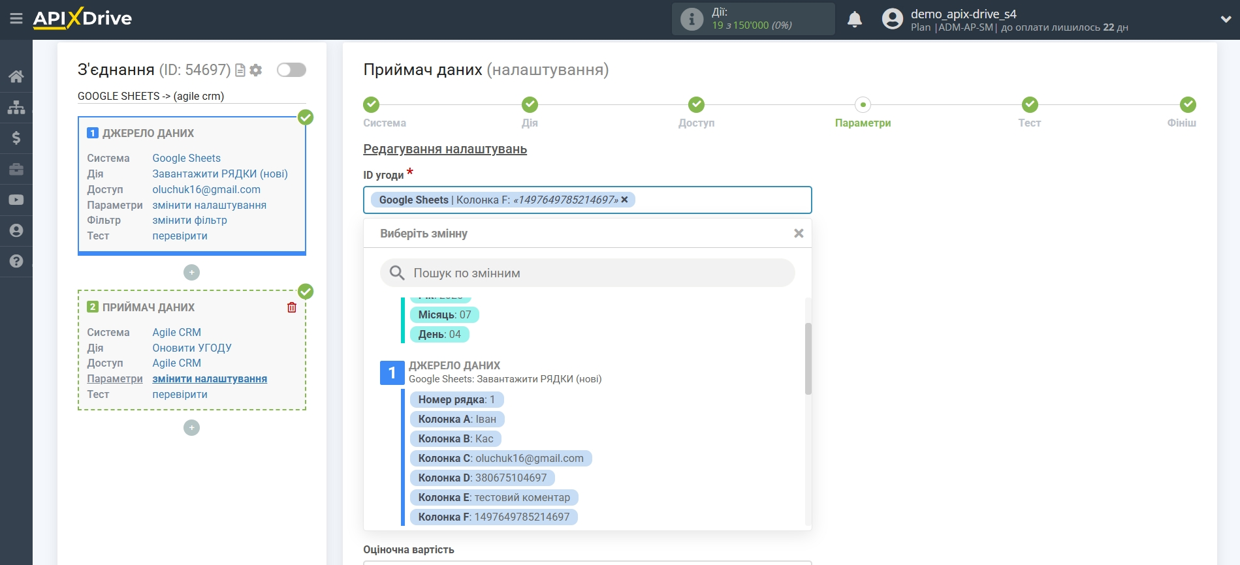This screenshot has height=565, width=1240.
Task: Close the variable selection panel
Action: click(x=799, y=234)
